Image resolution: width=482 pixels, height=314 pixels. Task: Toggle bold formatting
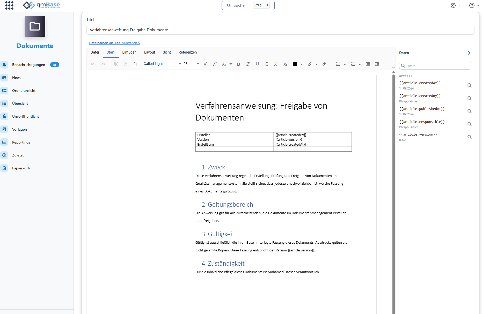(x=239, y=64)
